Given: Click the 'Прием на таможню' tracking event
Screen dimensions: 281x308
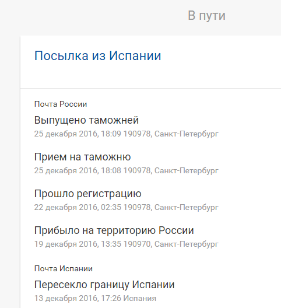Looking at the screenshot, I should 82,157.
